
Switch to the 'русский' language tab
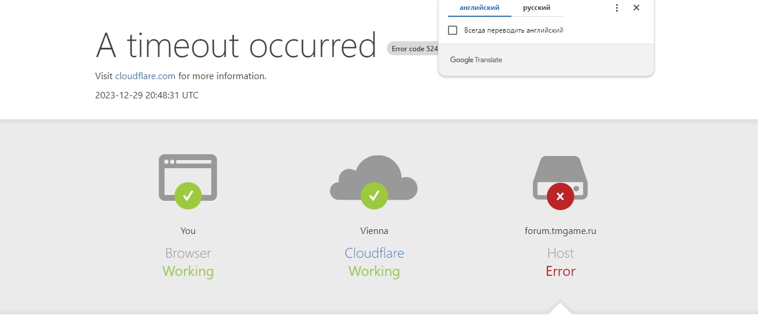pos(536,8)
